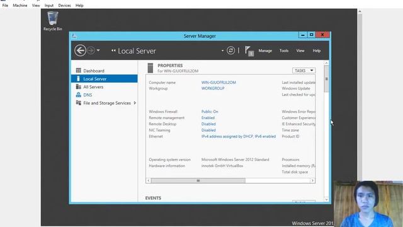Screen dimensions: 403x227
Task: Open the Tools menu in Server Manager
Action: click(x=284, y=50)
